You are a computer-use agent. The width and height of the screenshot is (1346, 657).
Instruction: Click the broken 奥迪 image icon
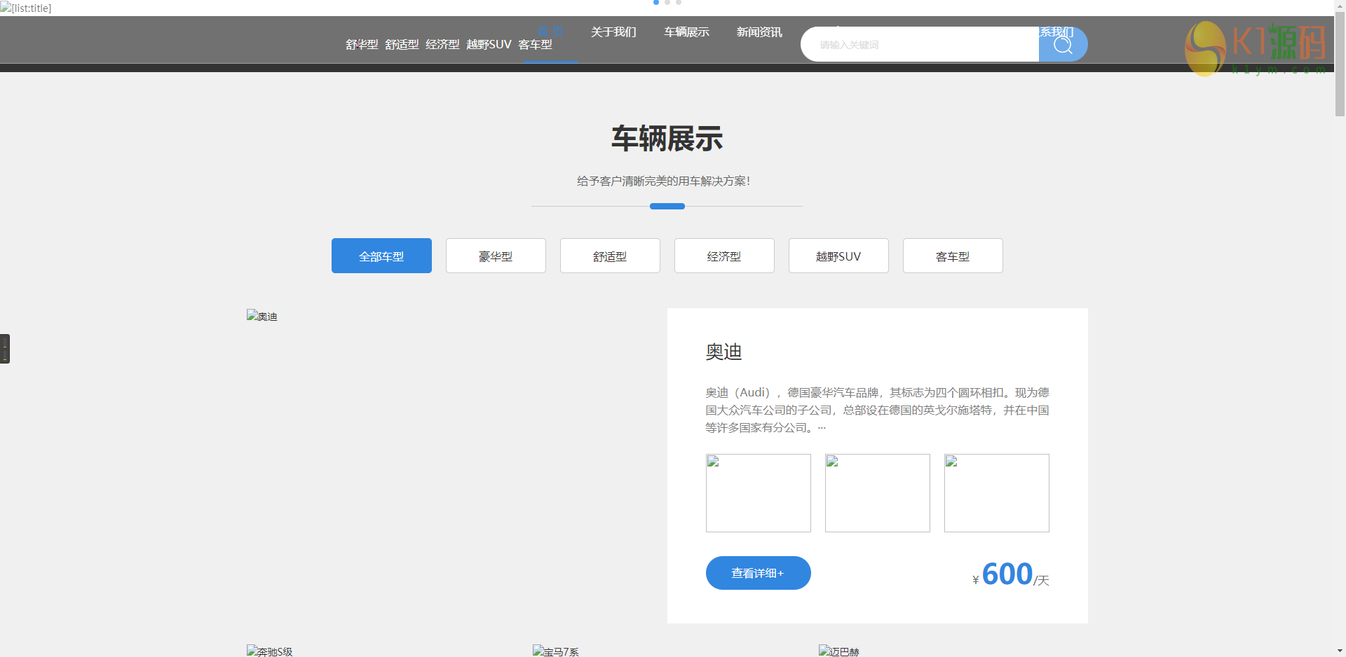[261, 316]
